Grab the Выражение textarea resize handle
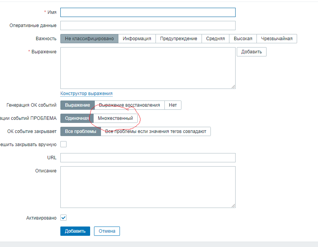318x247 pixels. (233, 87)
